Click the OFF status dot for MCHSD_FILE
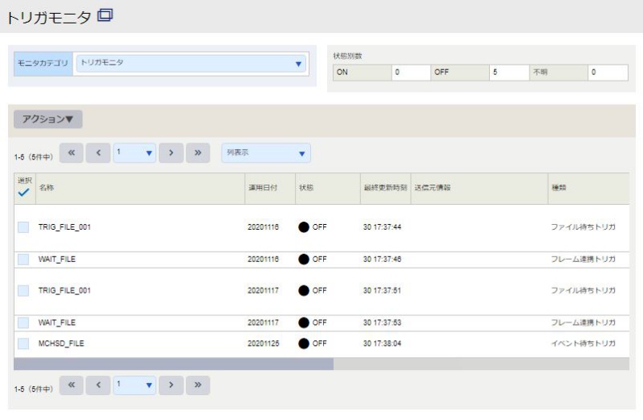The width and height of the screenshot is (643, 420). [304, 343]
